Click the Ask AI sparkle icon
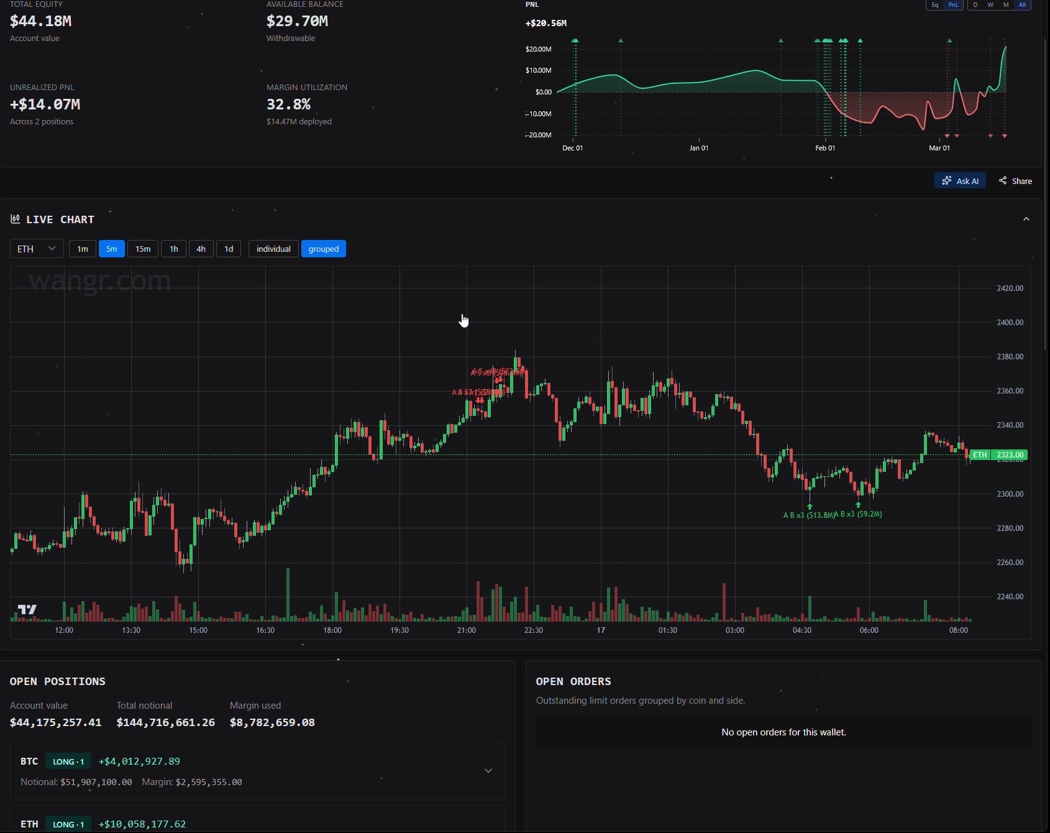The height and width of the screenshot is (833, 1050). click(946, 181)
